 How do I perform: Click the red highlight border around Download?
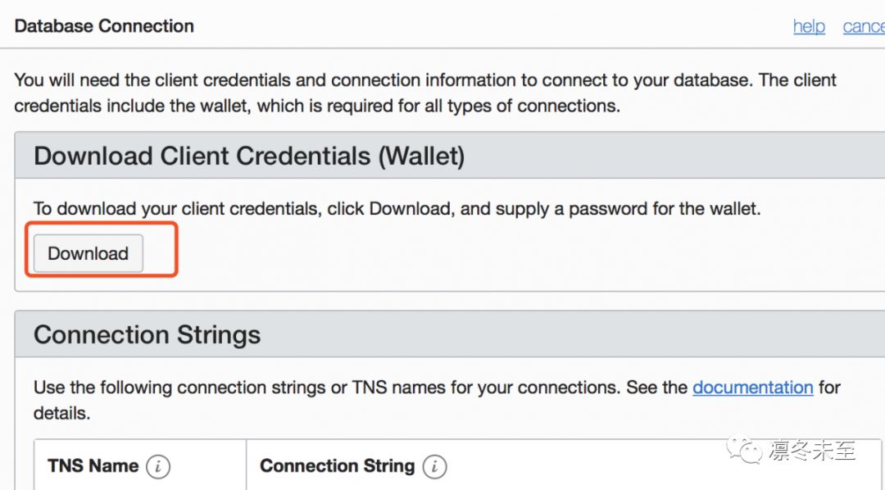pyautogui.click(x=177, y=250)
